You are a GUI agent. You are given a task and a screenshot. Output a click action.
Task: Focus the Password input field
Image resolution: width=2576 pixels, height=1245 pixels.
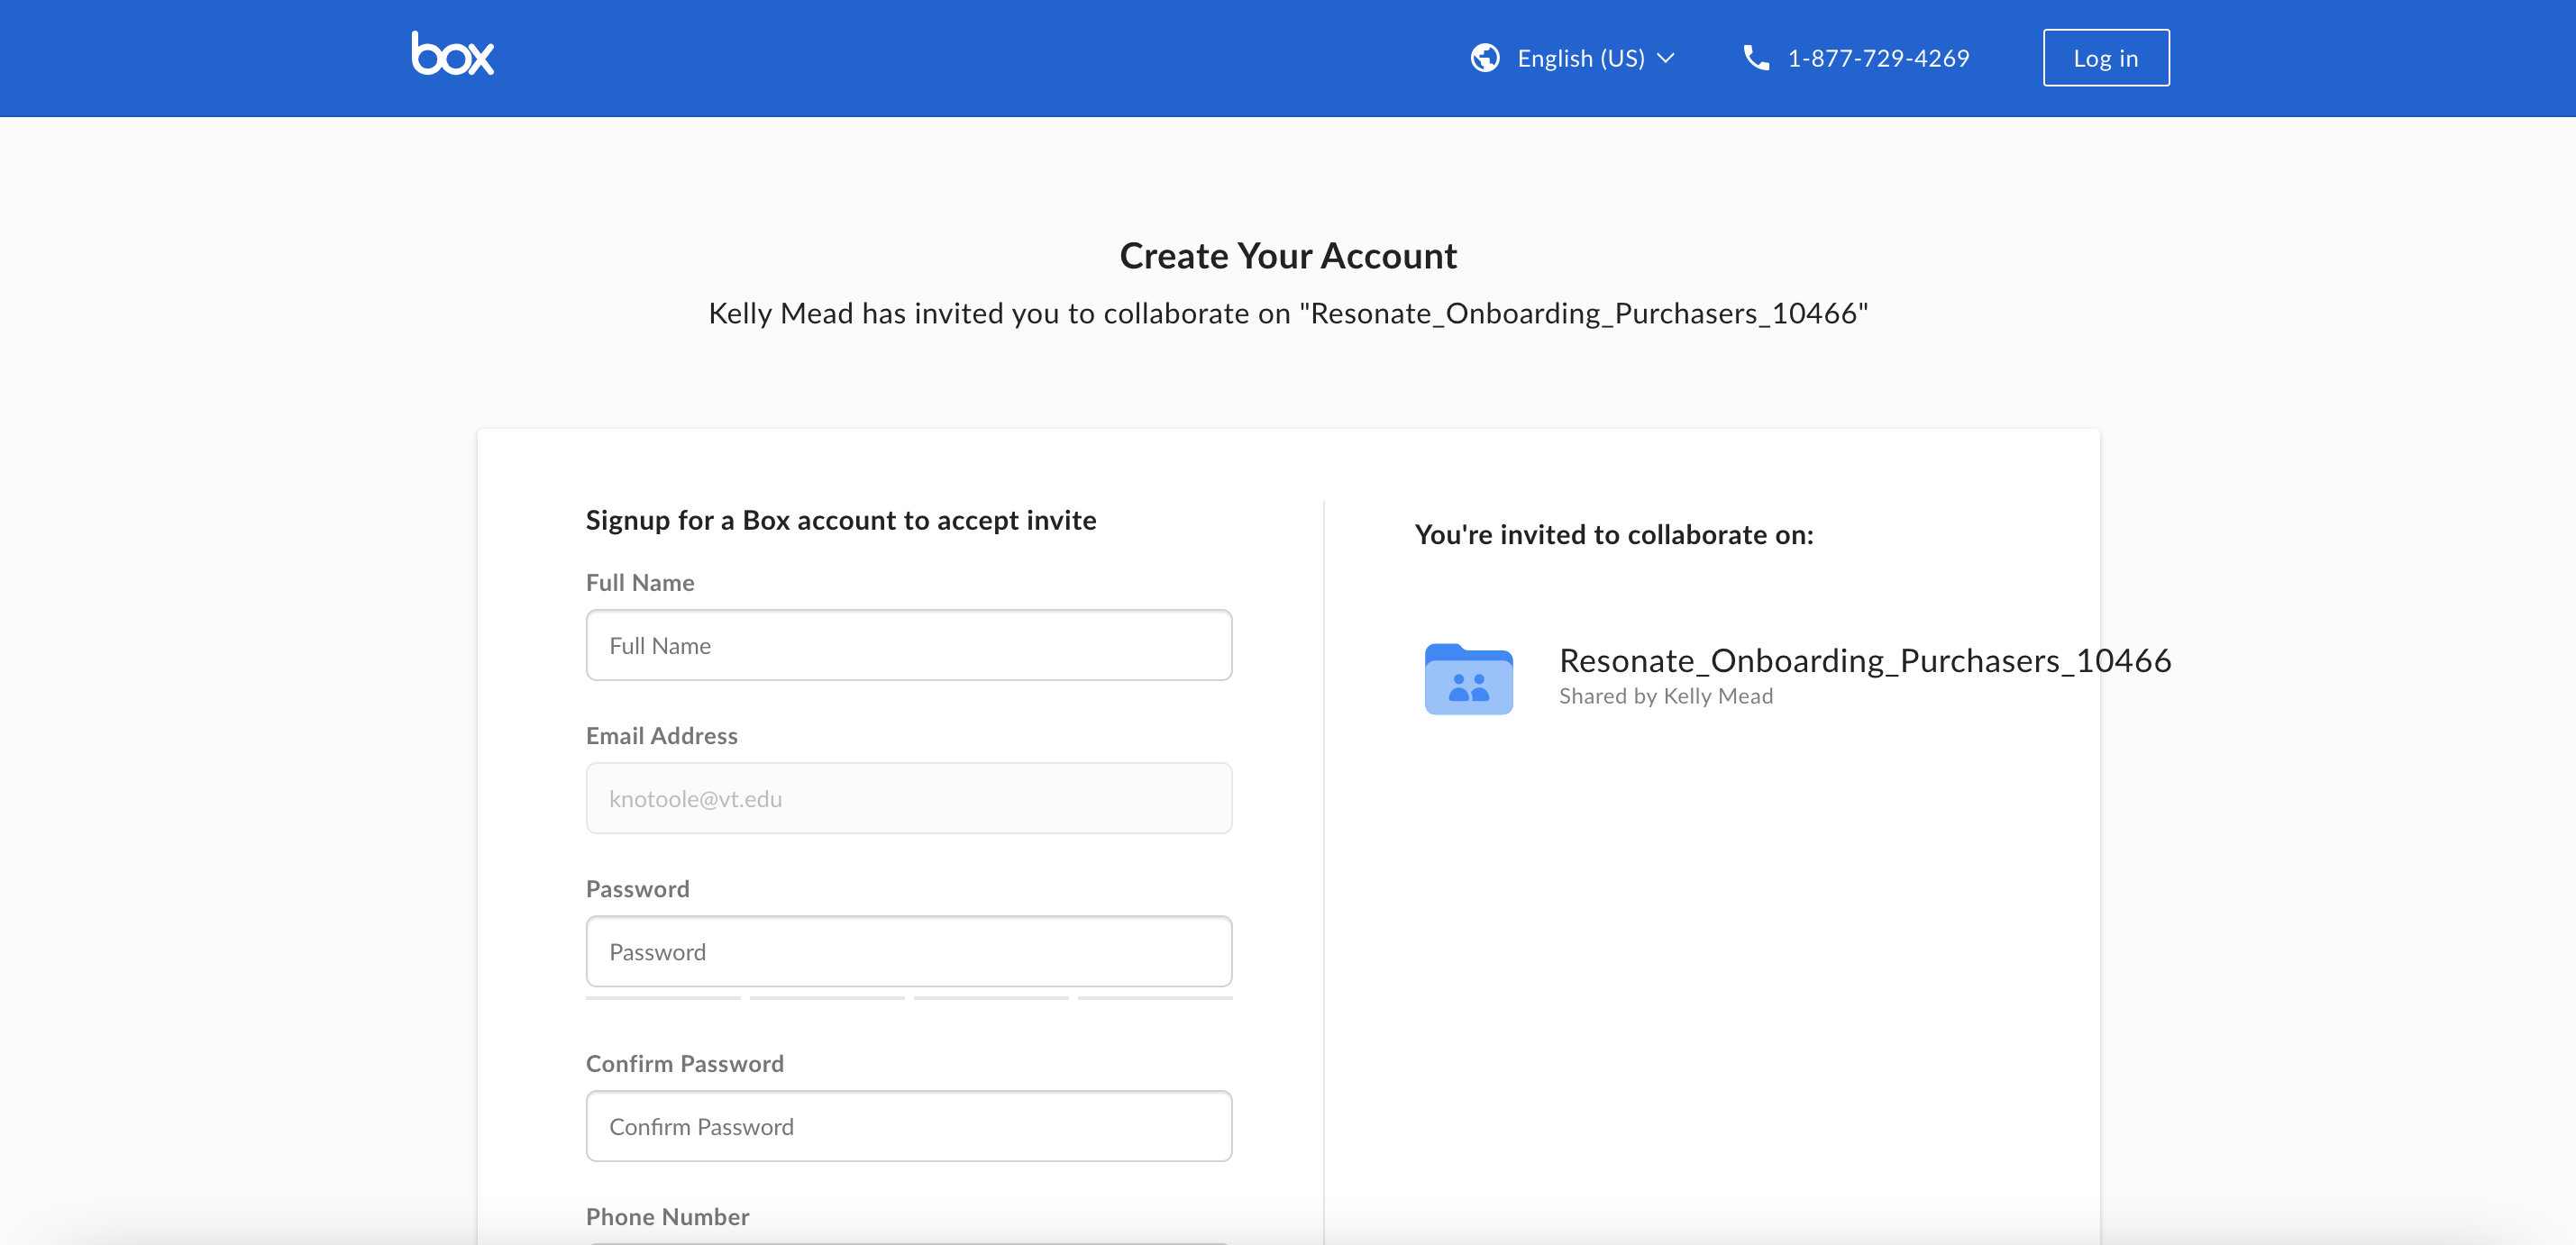tap(908, 951)
